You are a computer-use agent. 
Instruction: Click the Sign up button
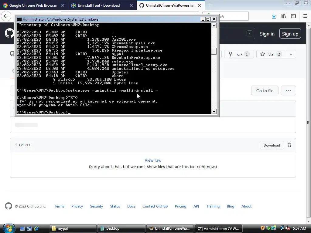[x=290, y=34]
